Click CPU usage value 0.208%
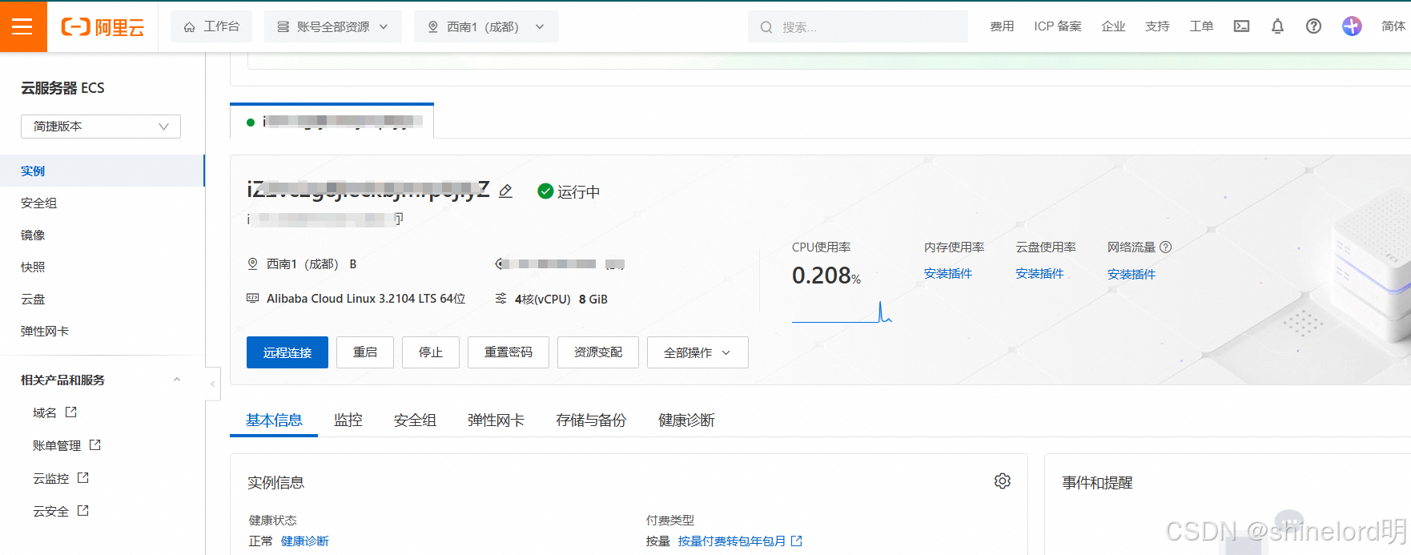The image size is (1411, 555). 826,275
